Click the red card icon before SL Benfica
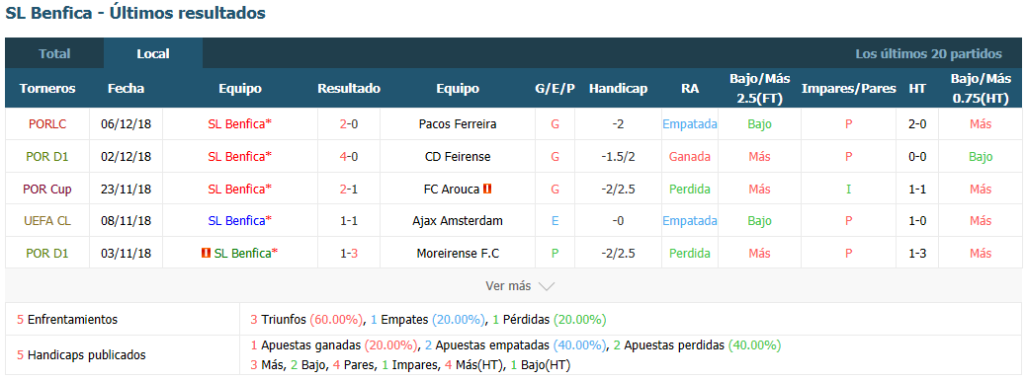Viewport: 1026px width, 381px height. tap(207, 253)
